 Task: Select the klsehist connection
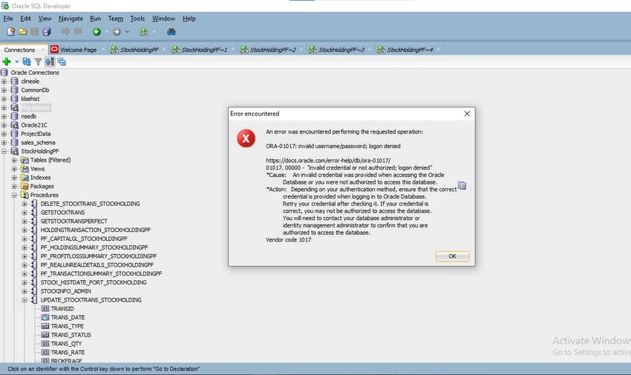pyautogui.click(x=30, y=99)
